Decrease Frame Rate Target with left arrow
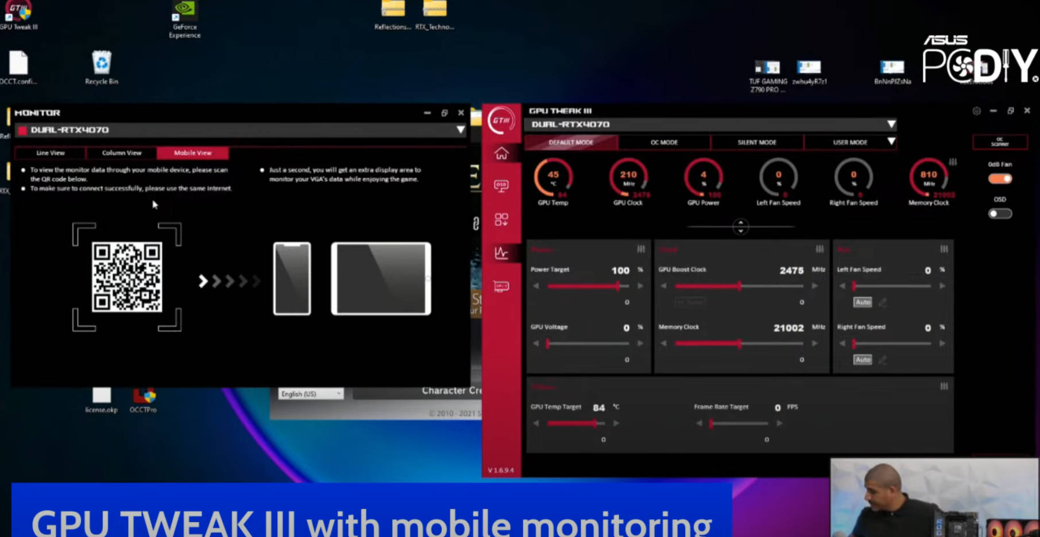The width and height of the screenshot is (1040, 537). click(x=699, y=423)
